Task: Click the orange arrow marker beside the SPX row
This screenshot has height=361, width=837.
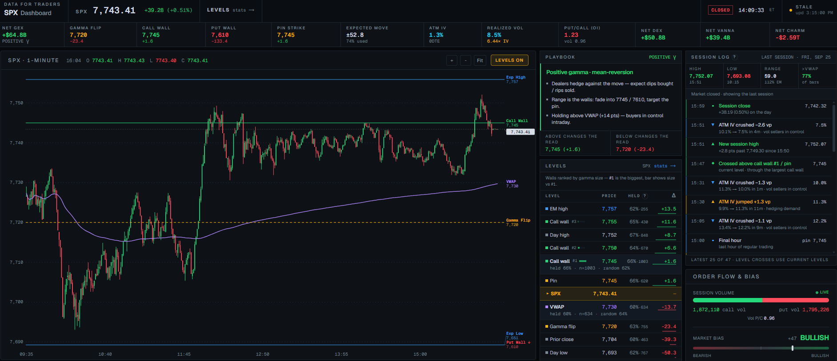Action: tap(547, 294)
